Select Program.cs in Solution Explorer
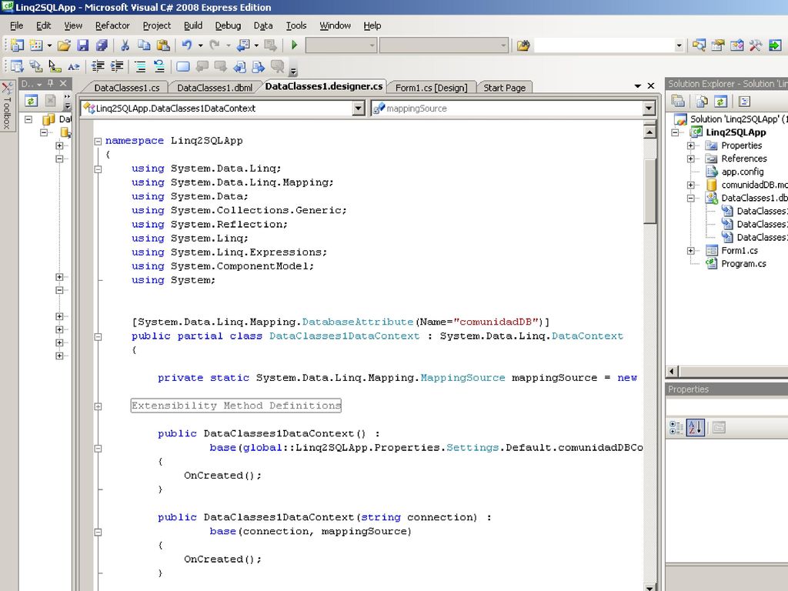The image size is (788, 591). pyautogui.click(x=743, y=264)
